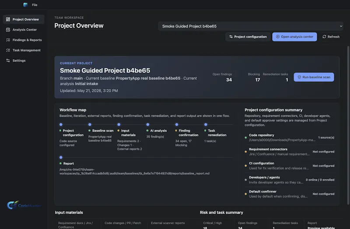Open Settings from the sidebar
Image resolution: width=350 pixels, height=229 pixels.
coord(24,61)
